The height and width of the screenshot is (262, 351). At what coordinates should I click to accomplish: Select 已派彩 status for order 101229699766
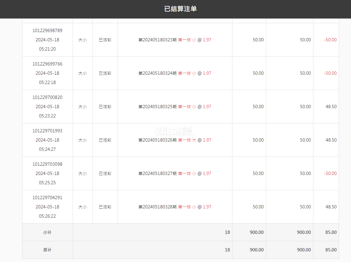point(105,73)
